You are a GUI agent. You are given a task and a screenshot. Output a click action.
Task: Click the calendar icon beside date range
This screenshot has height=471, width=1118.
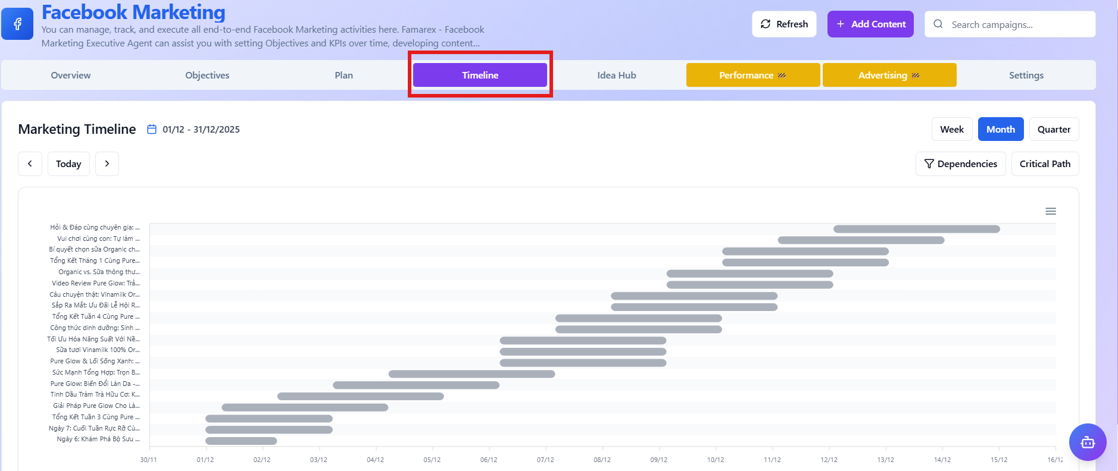pyautogui.click(x=152, y=130)
